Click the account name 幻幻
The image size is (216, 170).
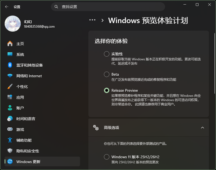point(28,22)
